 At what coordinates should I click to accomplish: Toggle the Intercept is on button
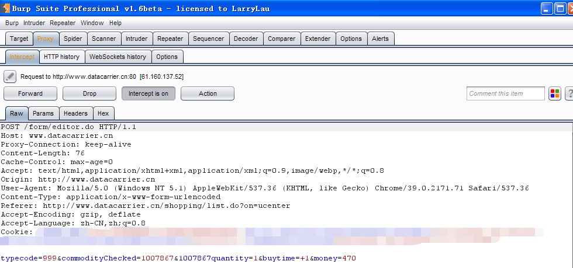149,93
